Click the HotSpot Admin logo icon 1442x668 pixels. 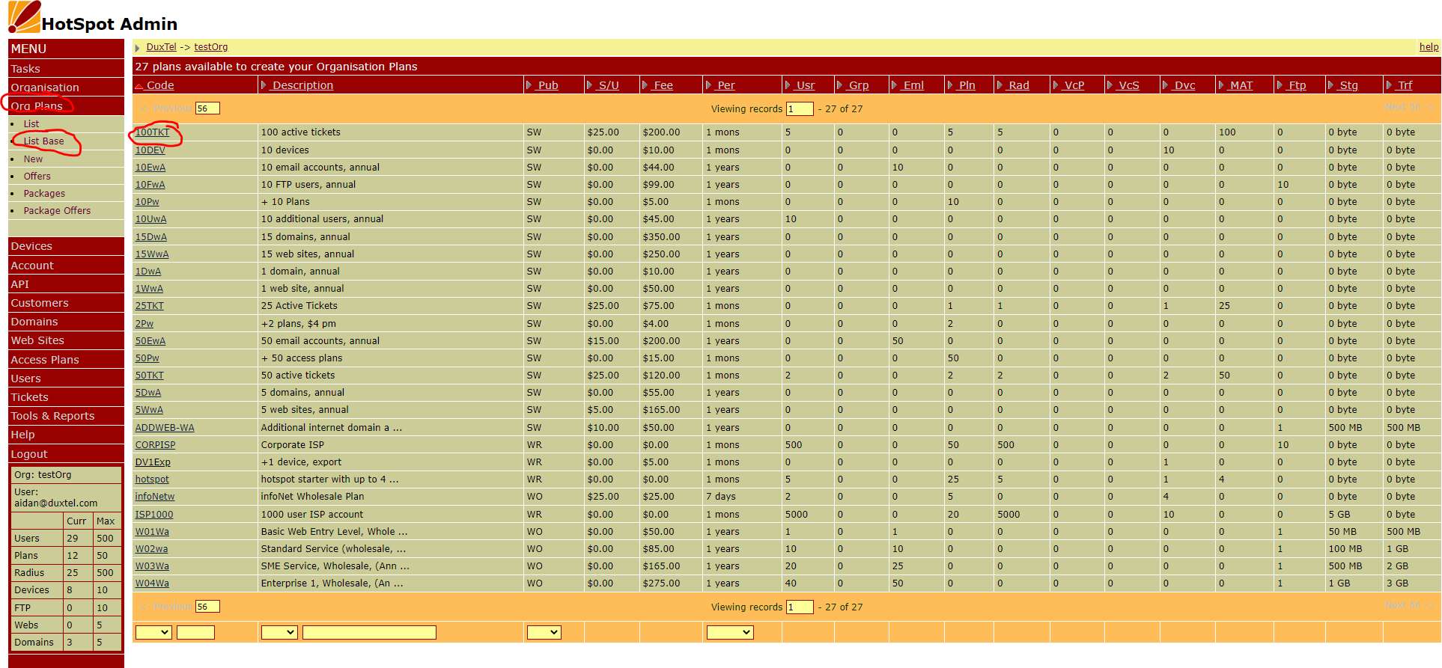24,16
